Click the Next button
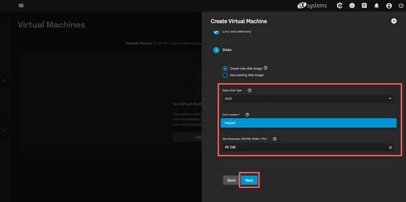The image size is (406, 202). [249, 180]
